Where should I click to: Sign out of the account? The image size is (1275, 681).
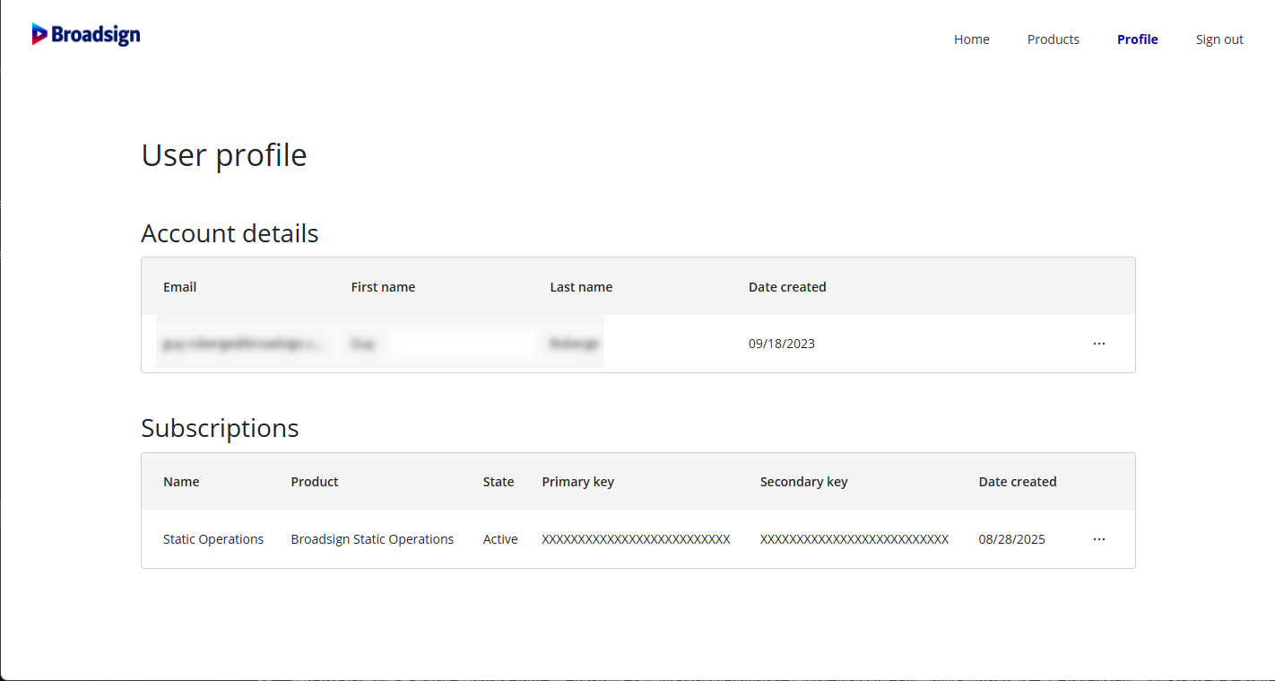tap(1219, 39)
